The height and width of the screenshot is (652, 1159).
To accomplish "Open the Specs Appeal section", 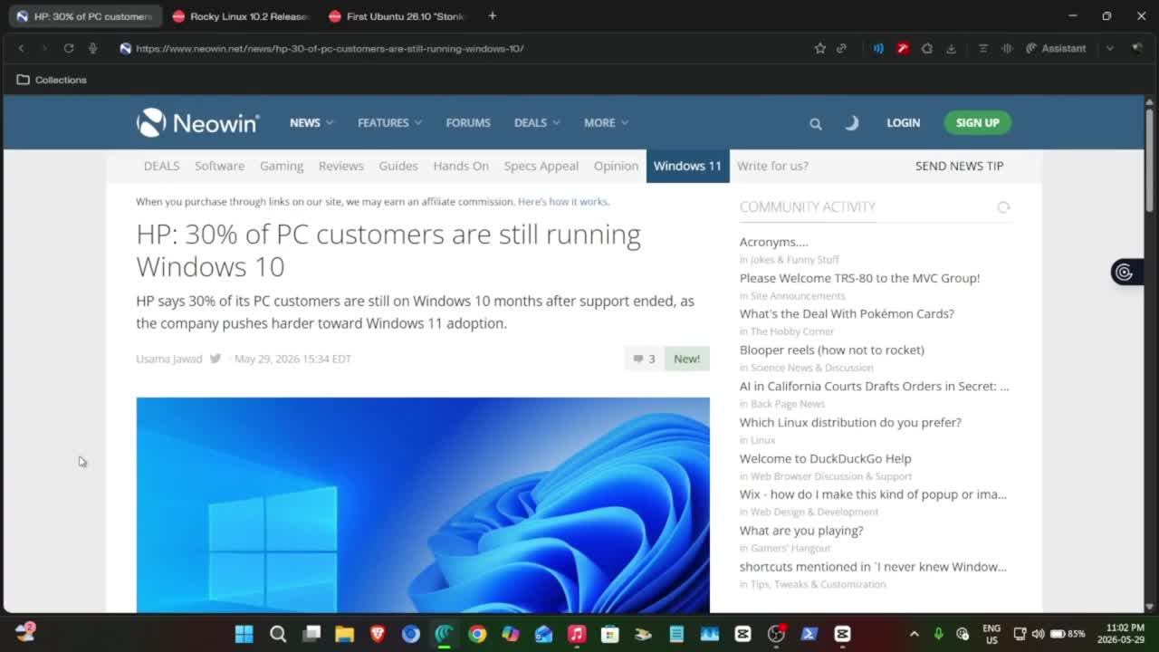I will 541,166.
